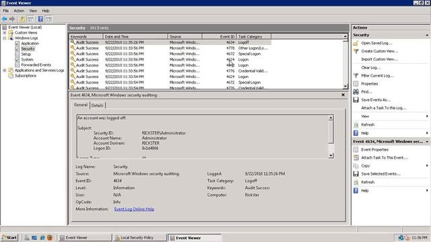Click the Forward arrow toolbar icon
Viewport: 431px width, 242px height.
12,19
